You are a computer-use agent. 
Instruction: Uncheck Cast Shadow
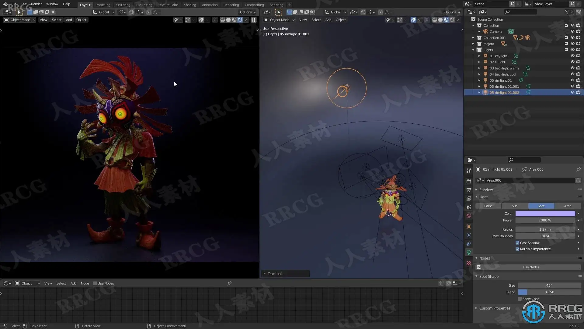point(517,243)
